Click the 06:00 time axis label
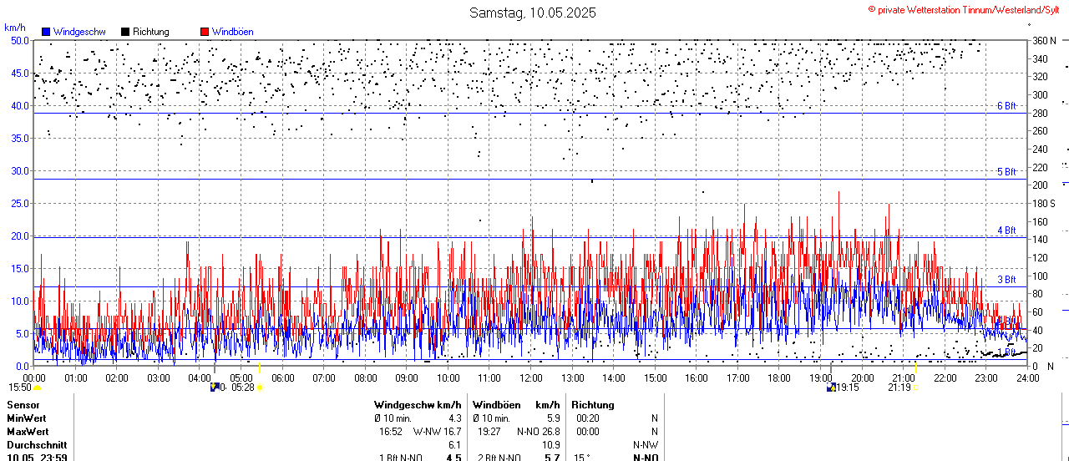1069x461 pixels. (283, 377)
